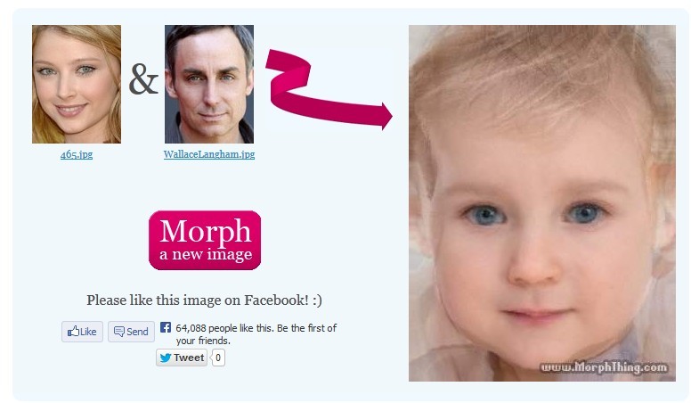Image resolution: width=691 pixels, height=403 pixels.
Task: Click the speech bubble icon beside Send
Action: tap(119, 332)
